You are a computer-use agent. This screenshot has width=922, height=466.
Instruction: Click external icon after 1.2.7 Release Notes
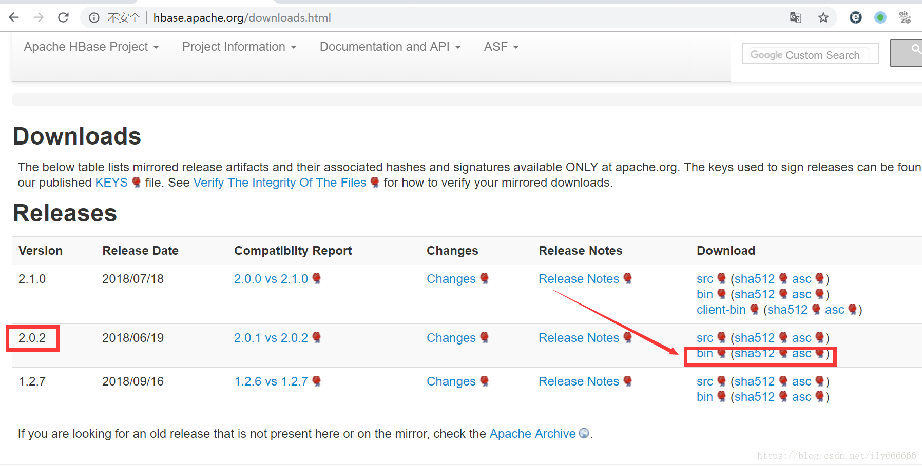[x=628, y=381]
